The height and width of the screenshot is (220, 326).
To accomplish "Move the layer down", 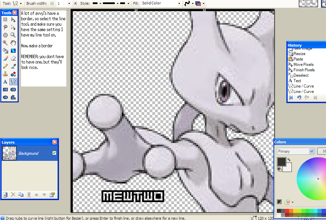I will tap(44, 194).
